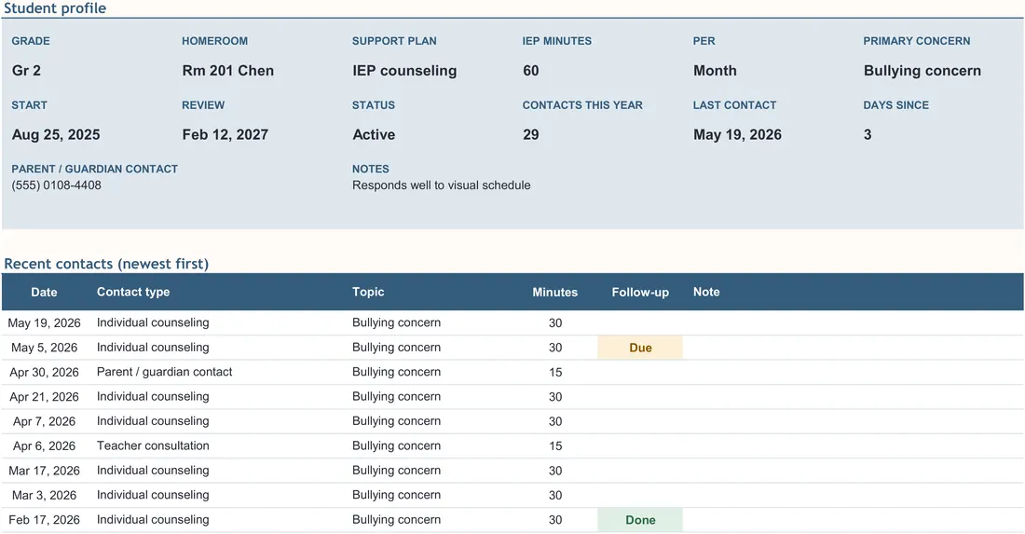Click the IEP counseling support plan value
Viewport: 1025px width, 534px height.
404,71
